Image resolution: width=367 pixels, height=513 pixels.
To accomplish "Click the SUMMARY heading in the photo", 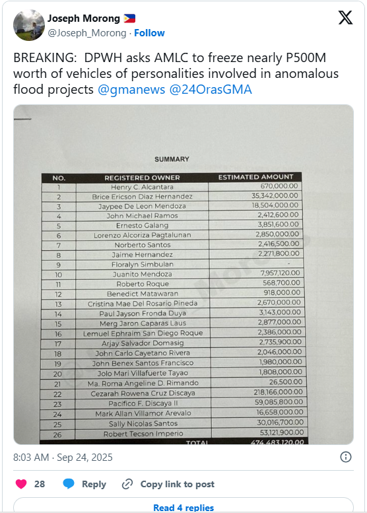I will click(x=172, y=159).
